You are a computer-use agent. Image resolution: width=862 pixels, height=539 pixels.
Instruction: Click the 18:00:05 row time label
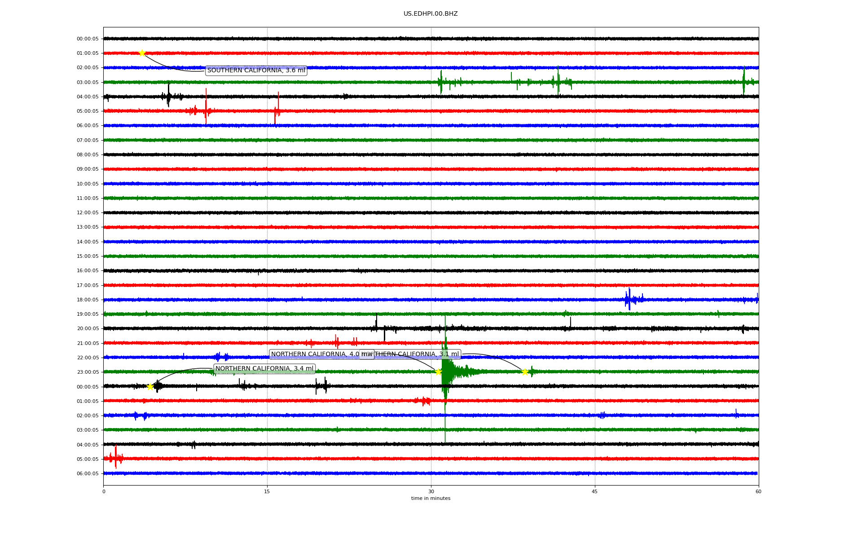coord(88,300)
